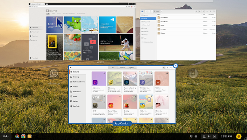Open Tumblr tile in browser Discover page
Image resolution: width=247 pixels, height=140 pixels.
tap(55, 25)
